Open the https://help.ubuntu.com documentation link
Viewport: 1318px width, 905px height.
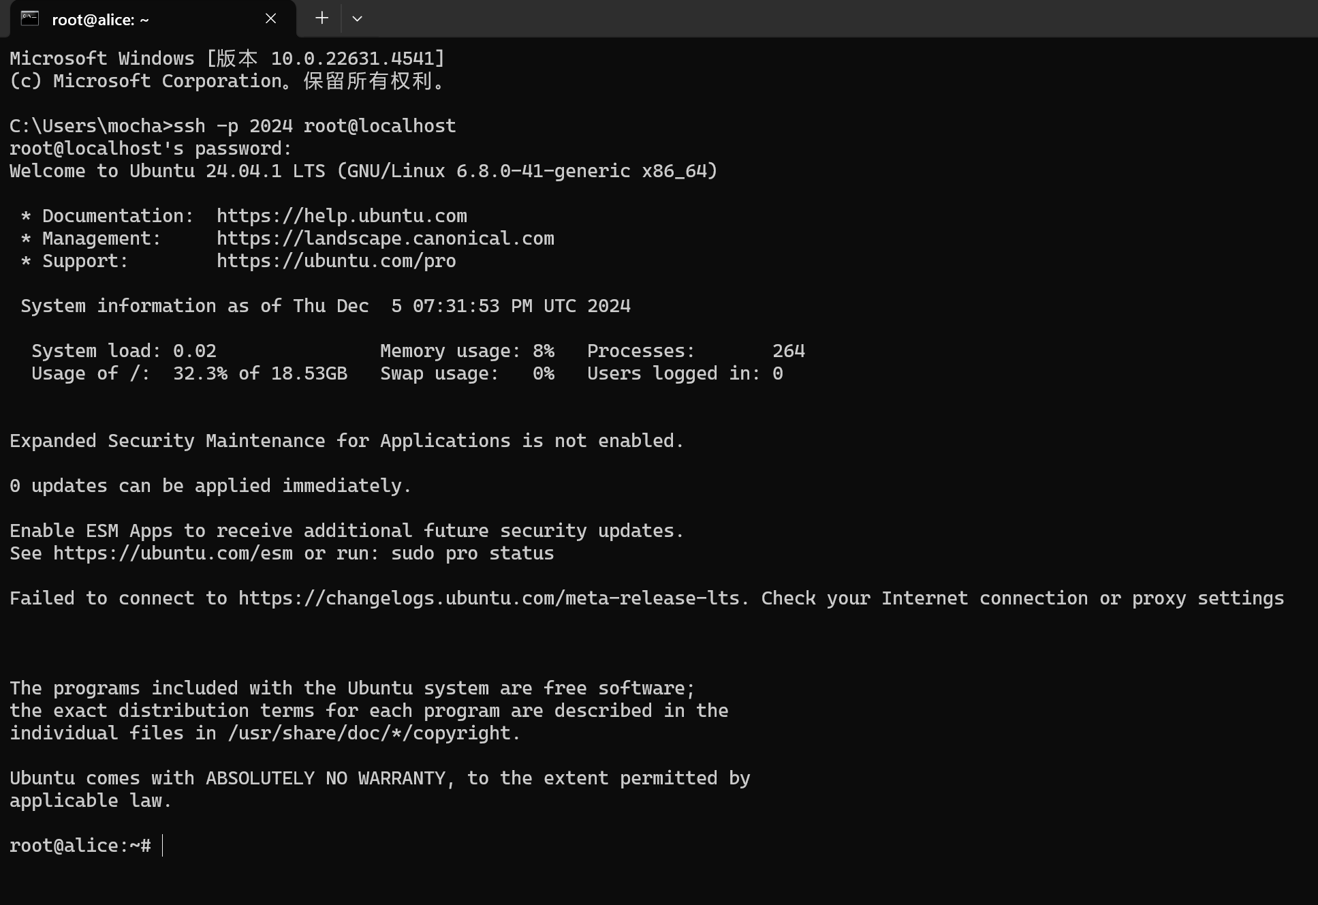[342, 216]
